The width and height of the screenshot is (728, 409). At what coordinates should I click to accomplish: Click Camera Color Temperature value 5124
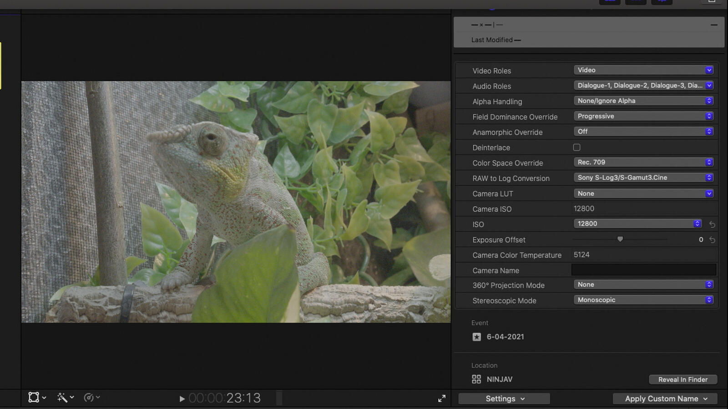tap(581, 255)
